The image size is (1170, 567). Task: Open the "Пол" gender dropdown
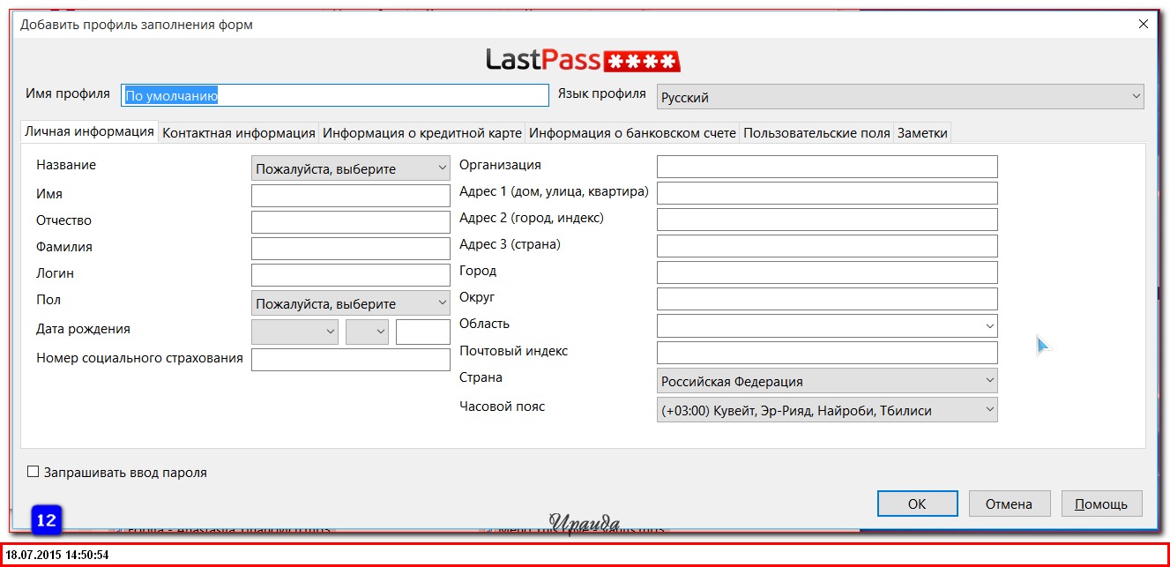click(x=351, y=303)
